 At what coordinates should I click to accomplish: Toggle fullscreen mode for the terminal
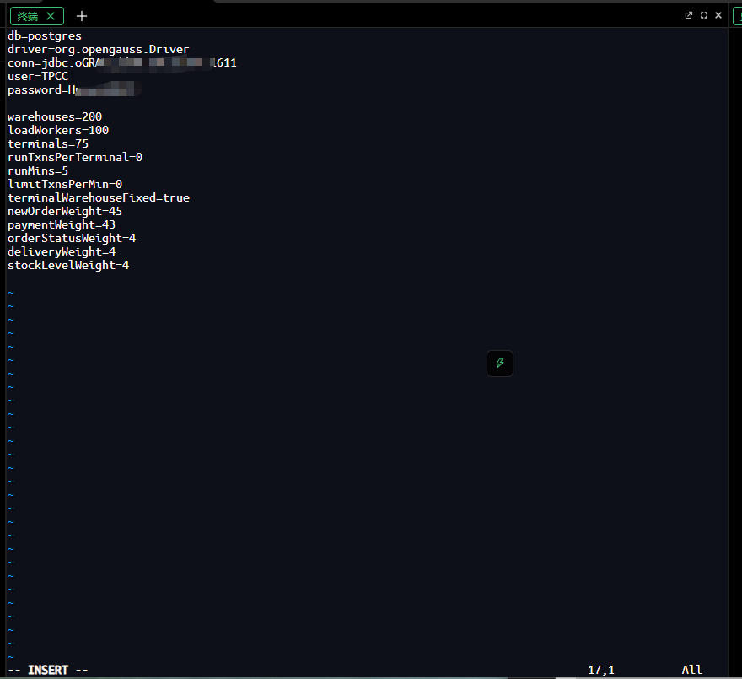click(704, 15)
